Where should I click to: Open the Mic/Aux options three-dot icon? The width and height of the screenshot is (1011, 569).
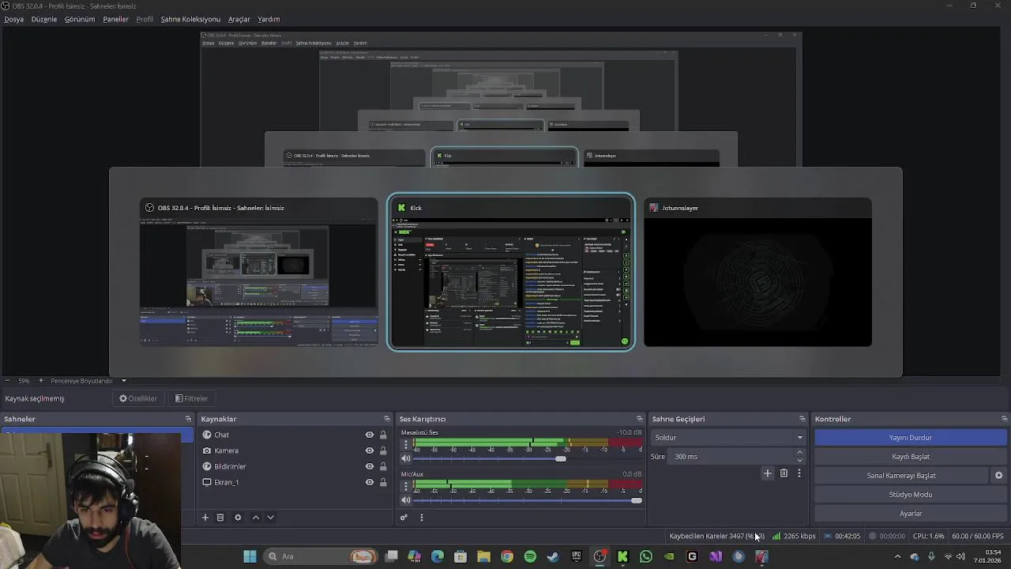(x=406, y=486)
